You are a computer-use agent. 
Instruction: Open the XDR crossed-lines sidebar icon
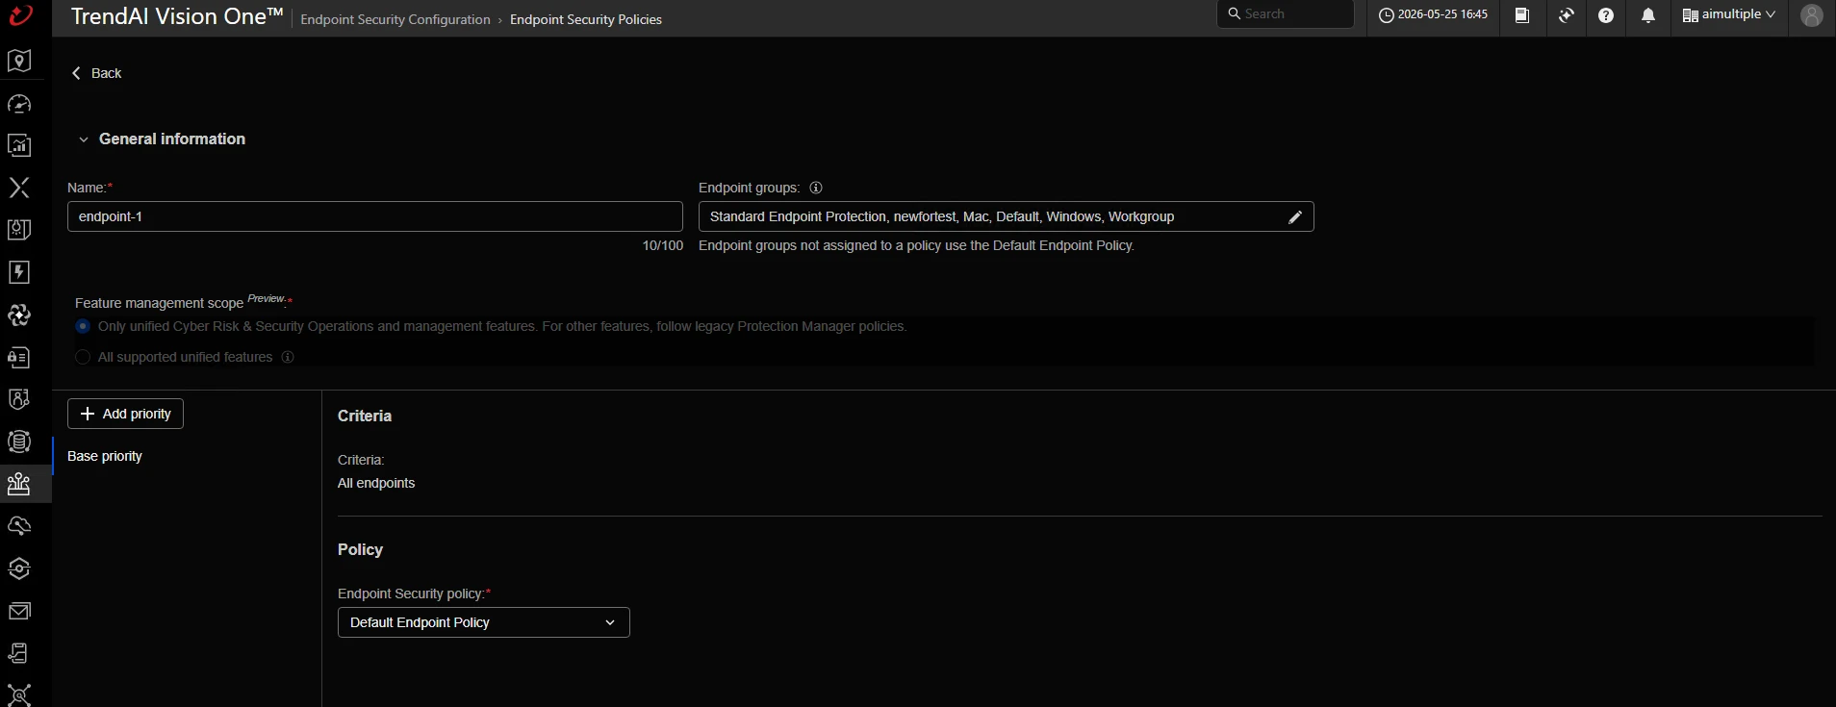click(x=19, y=188)
